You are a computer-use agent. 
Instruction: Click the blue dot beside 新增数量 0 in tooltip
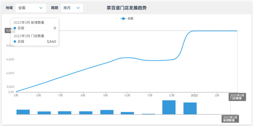[x=15, y=28]
